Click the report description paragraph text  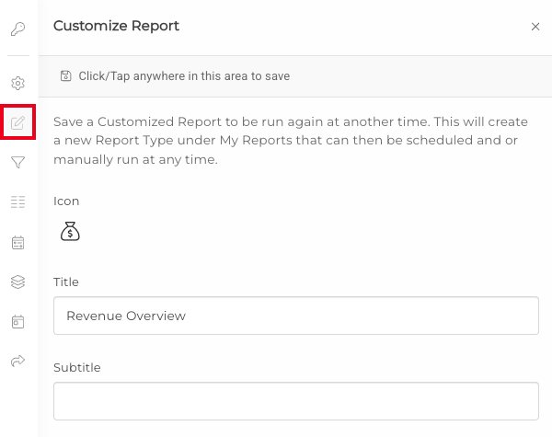291,141
